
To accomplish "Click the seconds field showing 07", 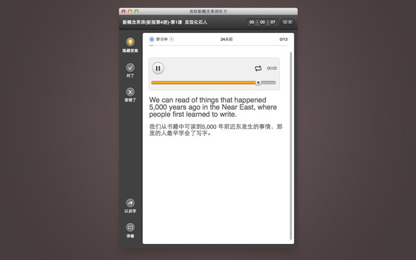I will tap(272, 22).
